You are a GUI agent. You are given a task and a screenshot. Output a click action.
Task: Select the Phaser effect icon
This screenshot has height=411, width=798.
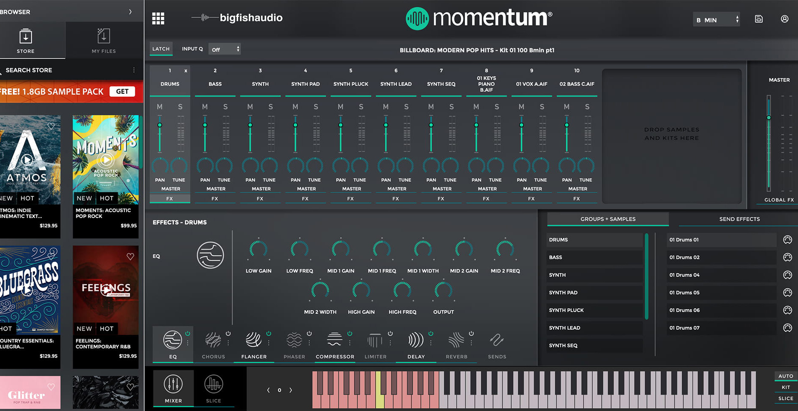tap(294, 340)
